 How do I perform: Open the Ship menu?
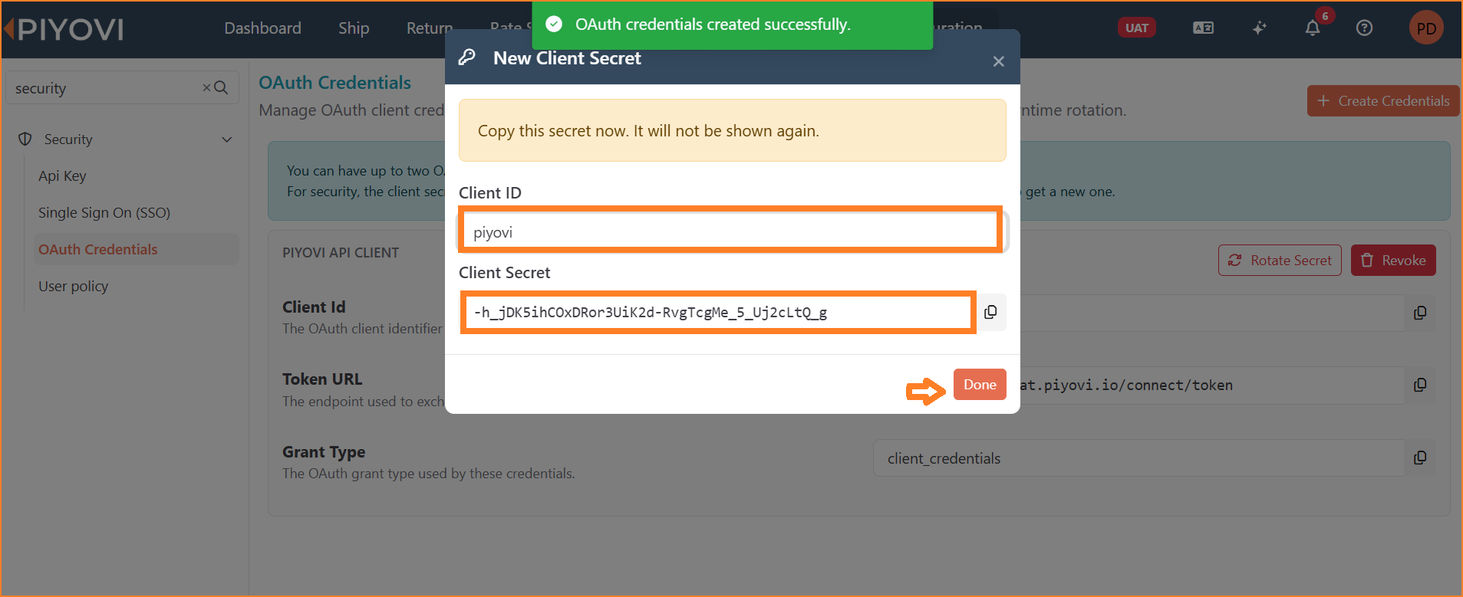[x=354, y=28]
